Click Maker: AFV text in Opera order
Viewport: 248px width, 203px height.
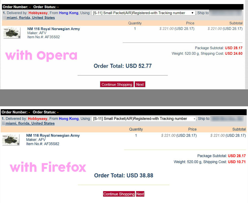37,33
